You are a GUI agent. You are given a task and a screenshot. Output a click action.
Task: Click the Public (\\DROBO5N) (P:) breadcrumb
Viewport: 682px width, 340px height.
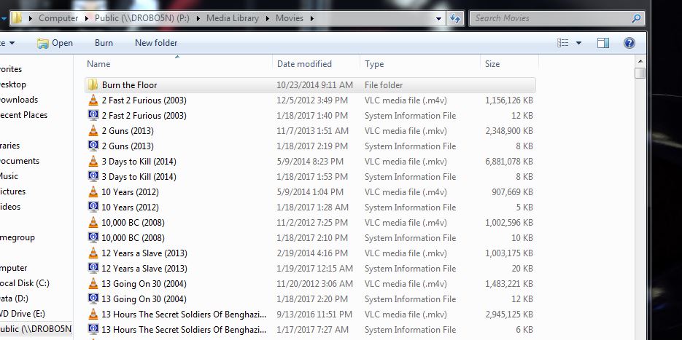(142, 18)
